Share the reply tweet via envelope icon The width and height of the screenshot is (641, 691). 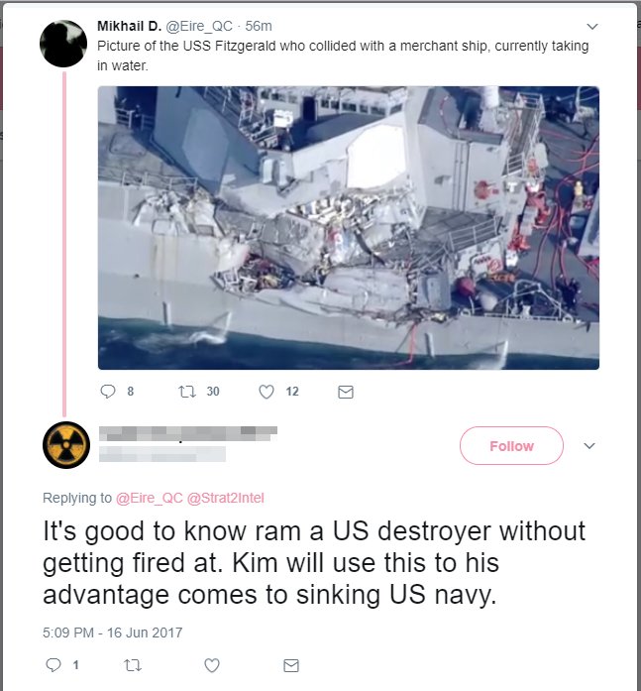(291, 665)
